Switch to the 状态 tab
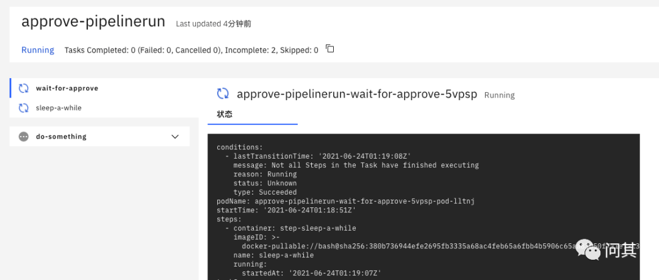 point(225,114)
